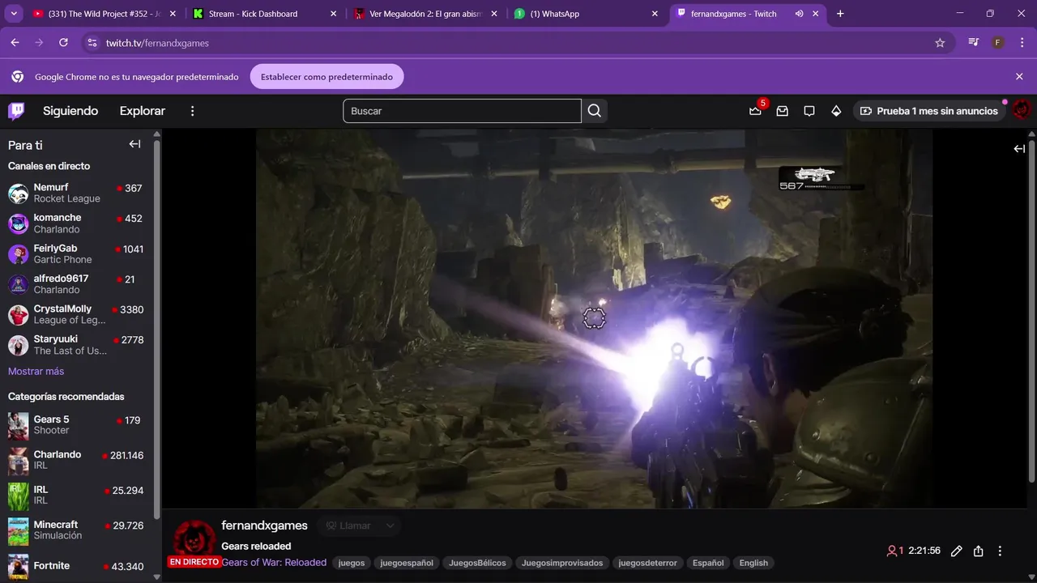Click Establecer como predeterminado button
This screenshot has width=1037, height=583.
(326, 76)
